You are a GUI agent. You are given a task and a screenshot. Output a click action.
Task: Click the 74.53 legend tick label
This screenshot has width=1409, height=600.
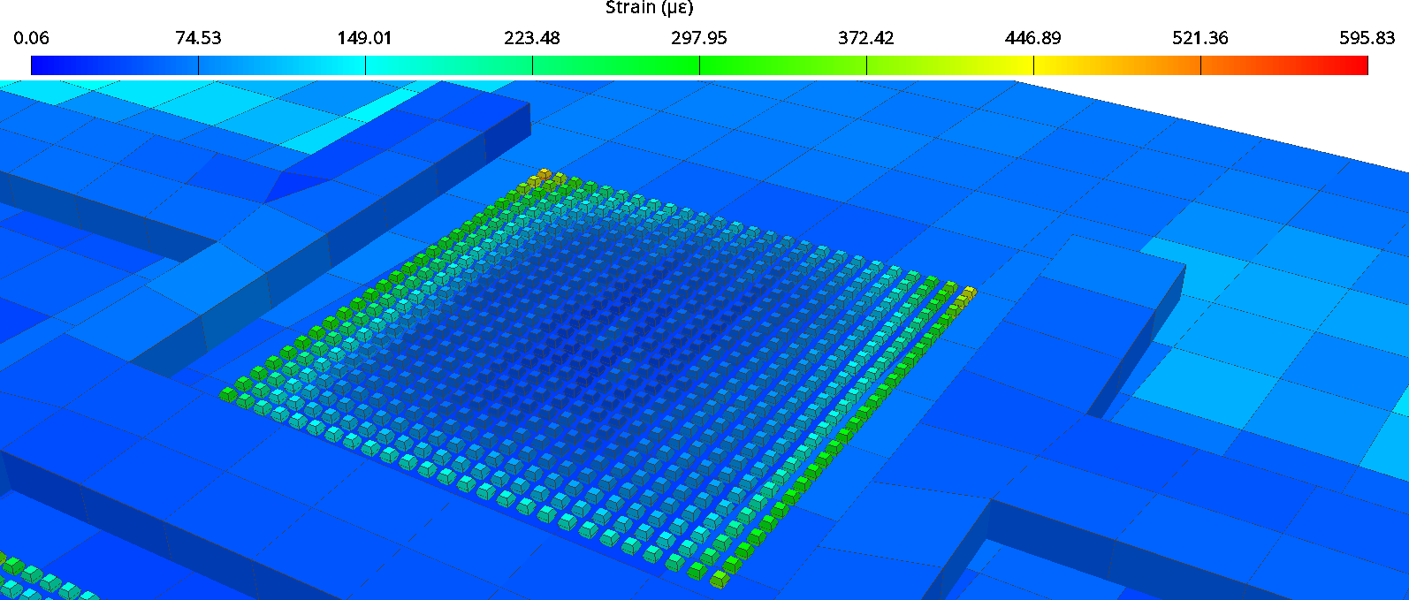(x=198, y=38)
